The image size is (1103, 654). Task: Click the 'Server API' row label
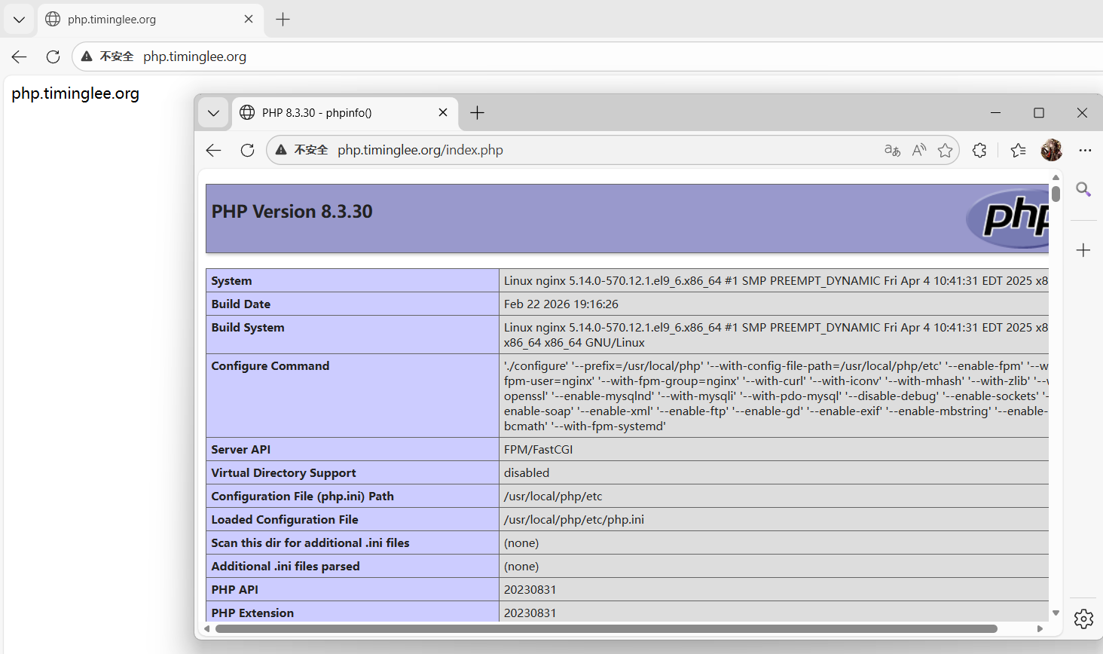pyautogui.click(x=240, y=450)
